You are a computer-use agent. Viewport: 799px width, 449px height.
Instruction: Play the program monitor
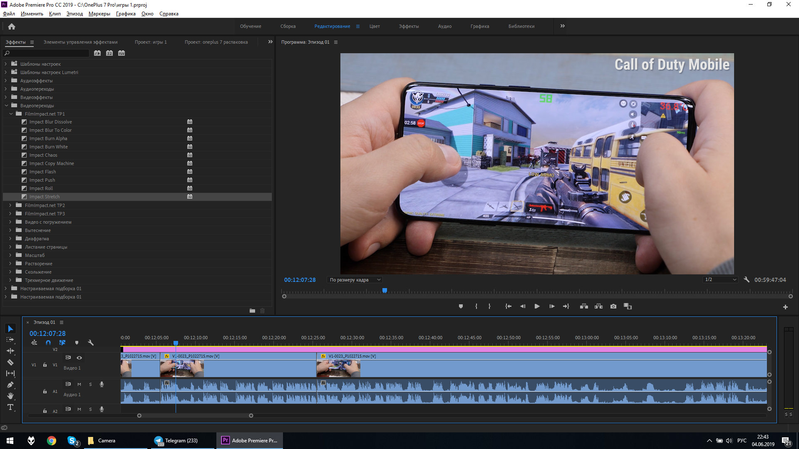click(x=537, y=306)
